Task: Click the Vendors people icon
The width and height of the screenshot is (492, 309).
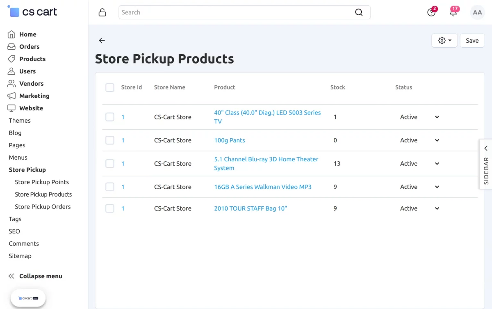Action: point(11,84)
